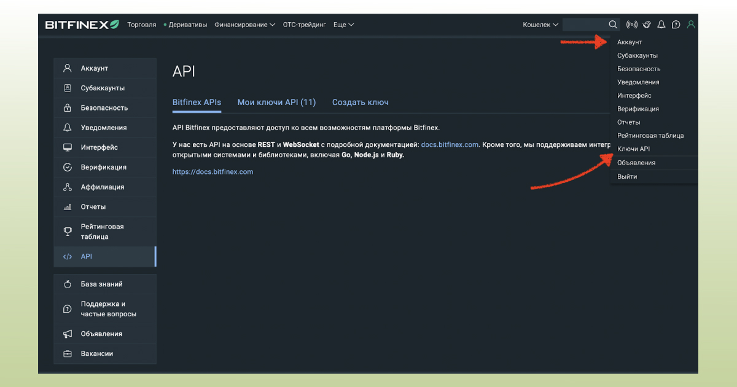The height and width of the screenshot is (387, 737).
Task: Select the lock icon beside Безопасность
Action: [x=68, y=107]
